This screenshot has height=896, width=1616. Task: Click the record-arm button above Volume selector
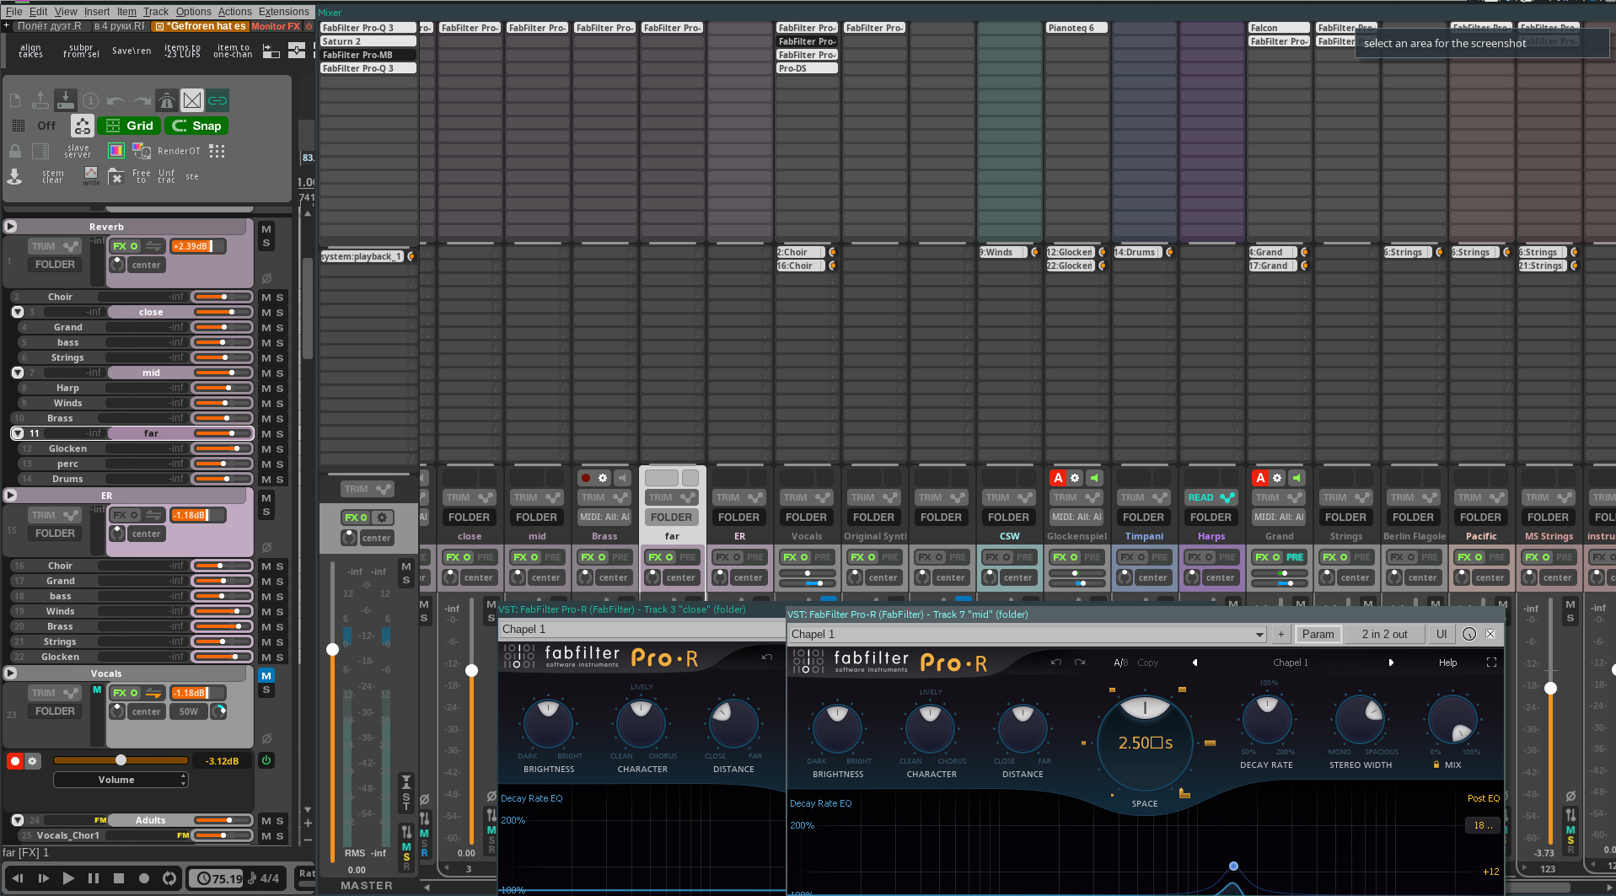tap(14, 761)
